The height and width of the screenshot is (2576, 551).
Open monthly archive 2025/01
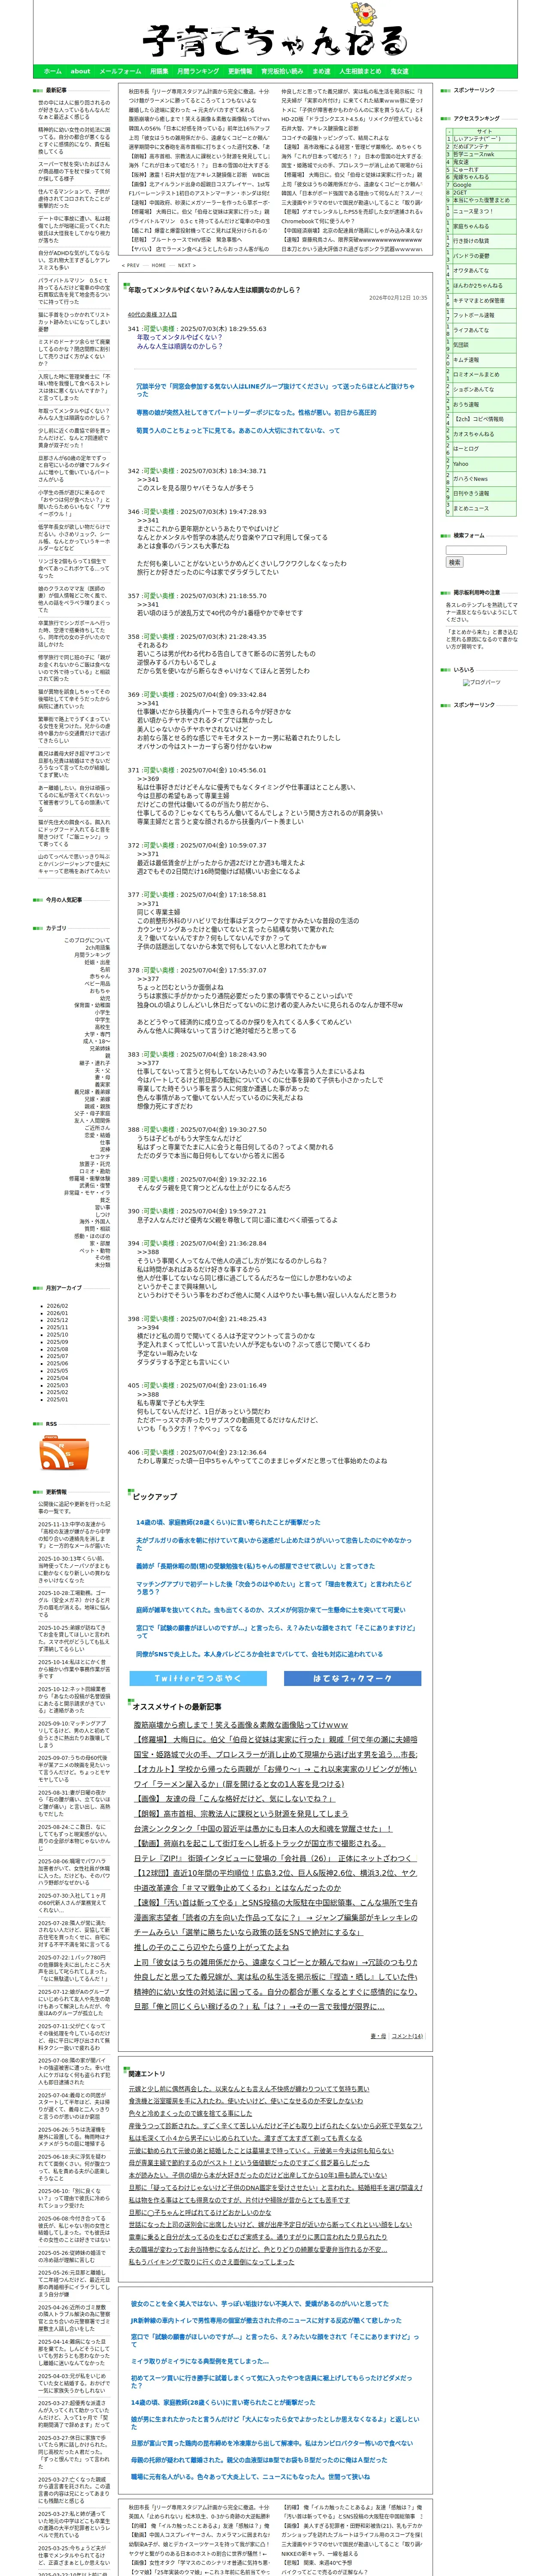[57, 1399]
